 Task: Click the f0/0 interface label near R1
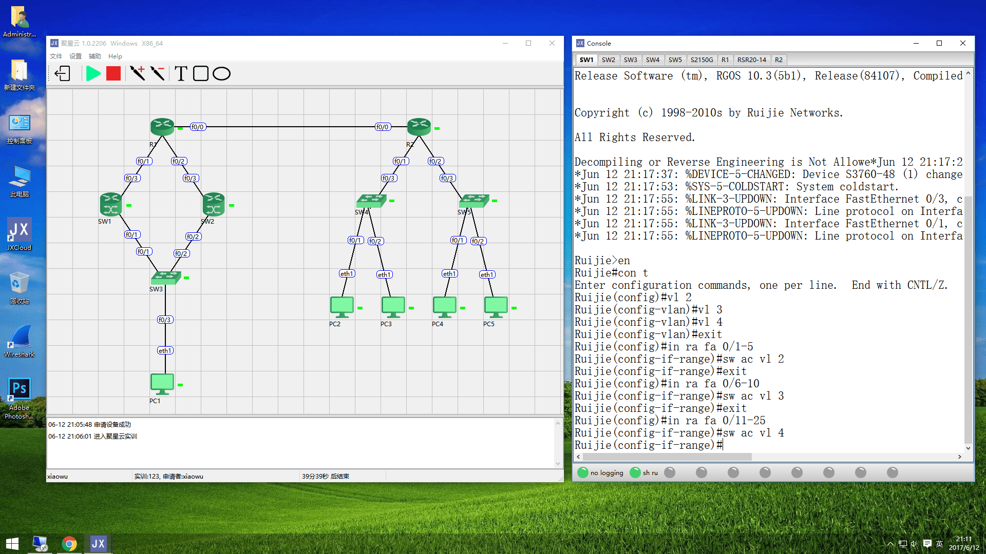coord(198,127)
